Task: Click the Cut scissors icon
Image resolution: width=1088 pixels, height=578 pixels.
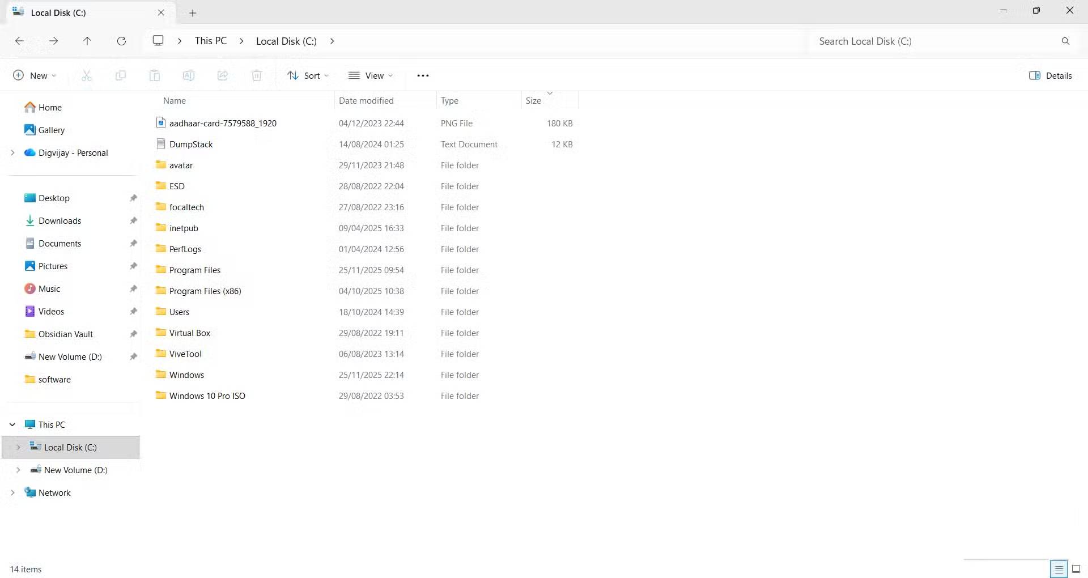Action: click(87, 75)
